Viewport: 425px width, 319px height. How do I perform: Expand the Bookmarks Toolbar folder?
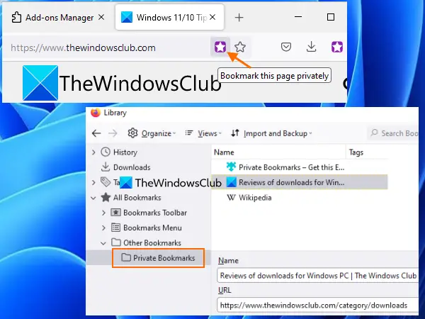tap(103, 213)
